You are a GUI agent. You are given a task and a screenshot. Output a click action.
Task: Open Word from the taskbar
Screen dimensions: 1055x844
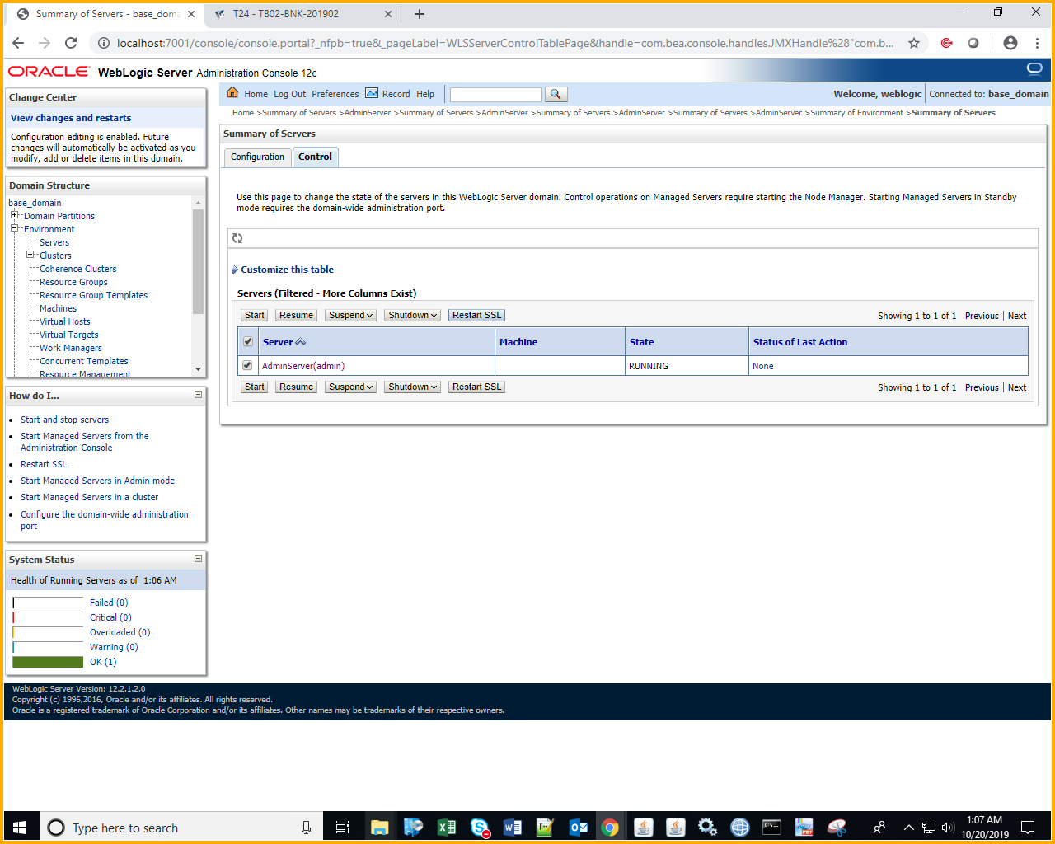click(x=512, y=828)
